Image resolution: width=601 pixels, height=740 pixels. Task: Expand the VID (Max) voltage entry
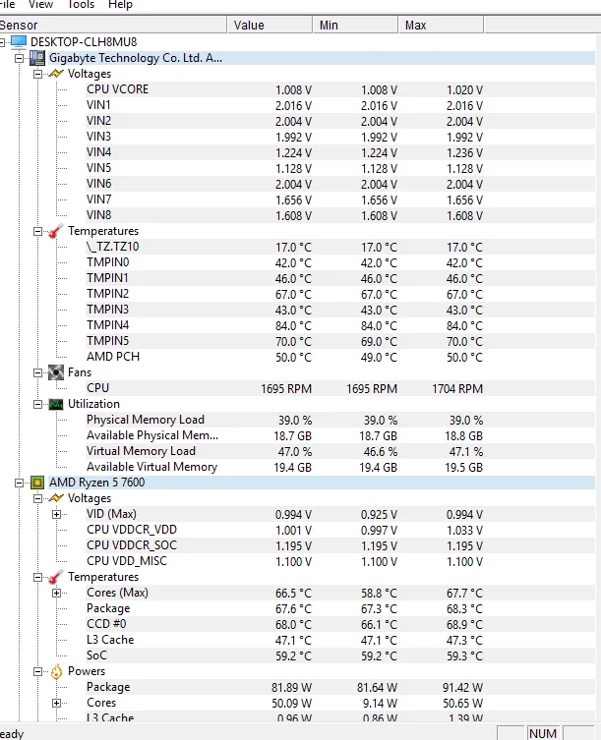[x=56, y=514]
